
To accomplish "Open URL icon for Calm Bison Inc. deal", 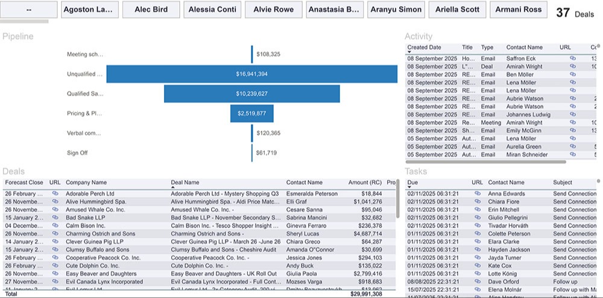I will pos(55,226).
